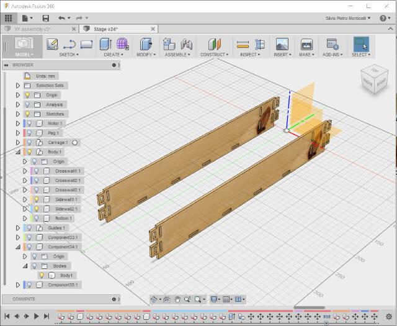This screenshot has height=326, width=397.
Task: Open the MODIFY menu
Action: [x=146, y=55]
